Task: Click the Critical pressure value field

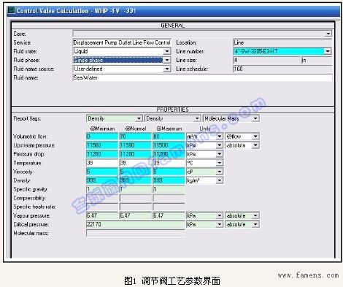Action: click(135, 224)
